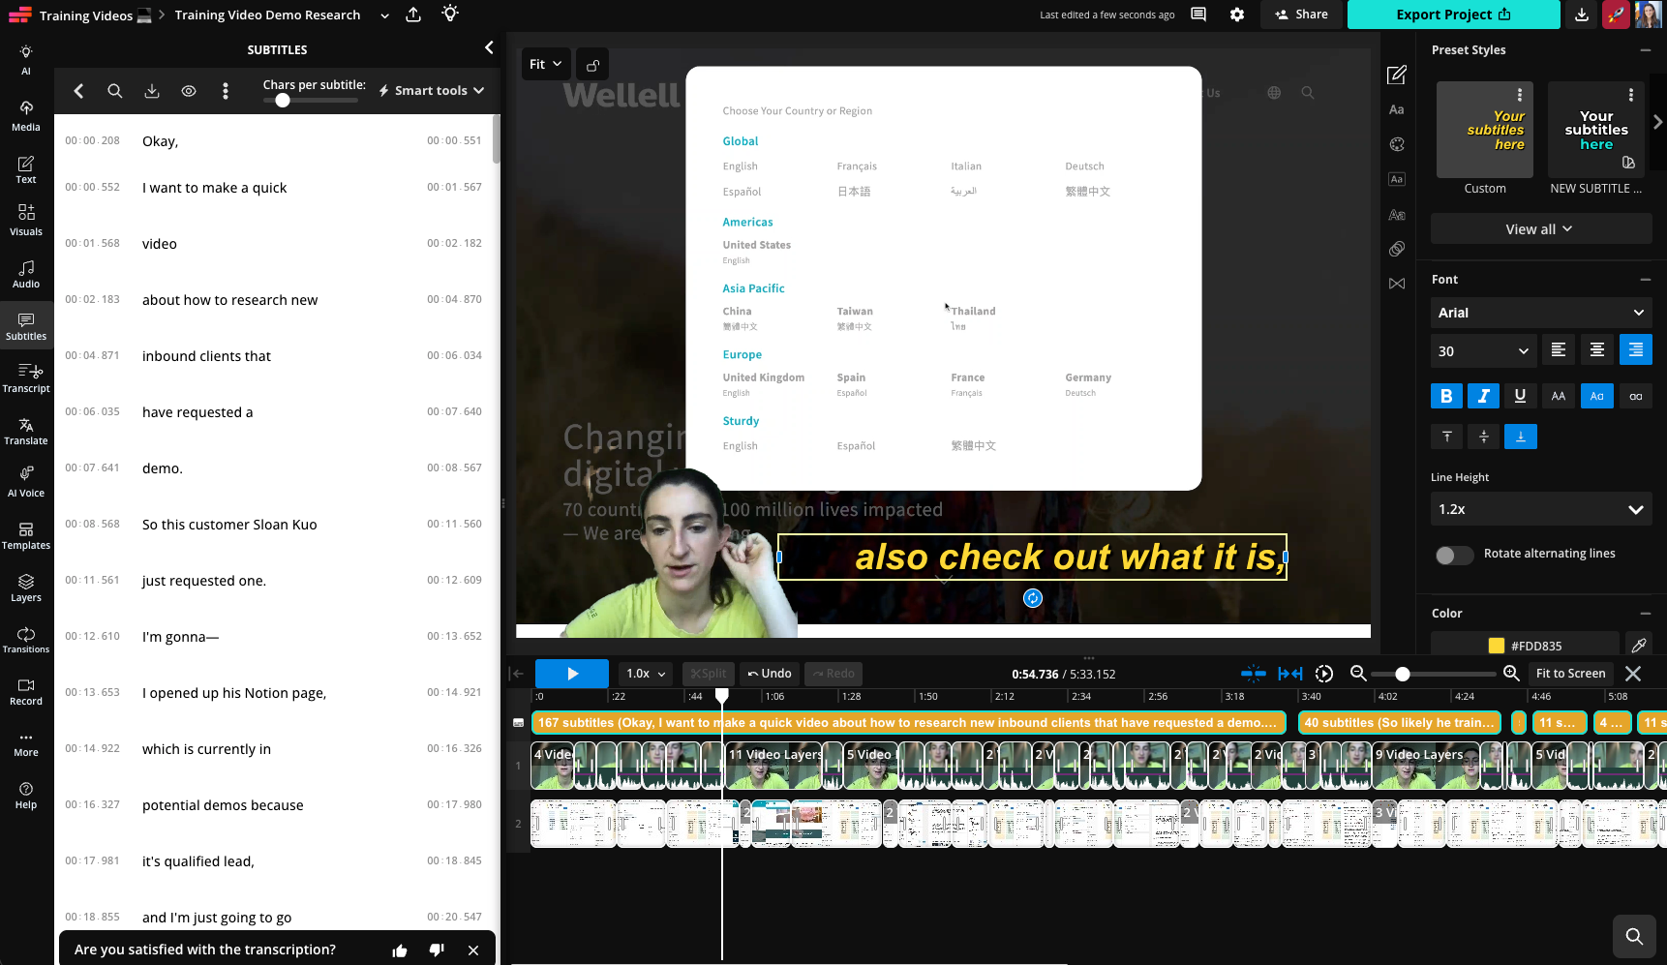The image size is (1667, 965).
Task: Open the comments icon in top bar
Action: tap(1198, 15)
